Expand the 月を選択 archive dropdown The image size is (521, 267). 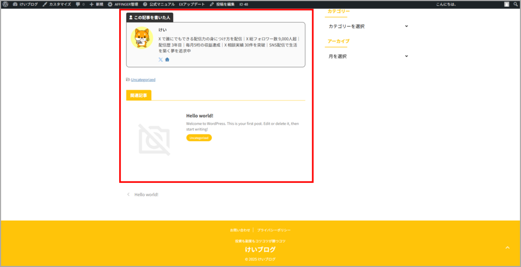click(368, 57)
